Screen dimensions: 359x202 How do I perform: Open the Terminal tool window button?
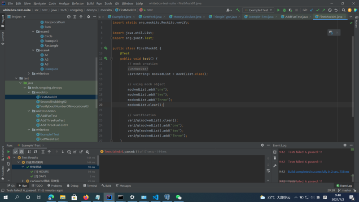coord(90,185)
